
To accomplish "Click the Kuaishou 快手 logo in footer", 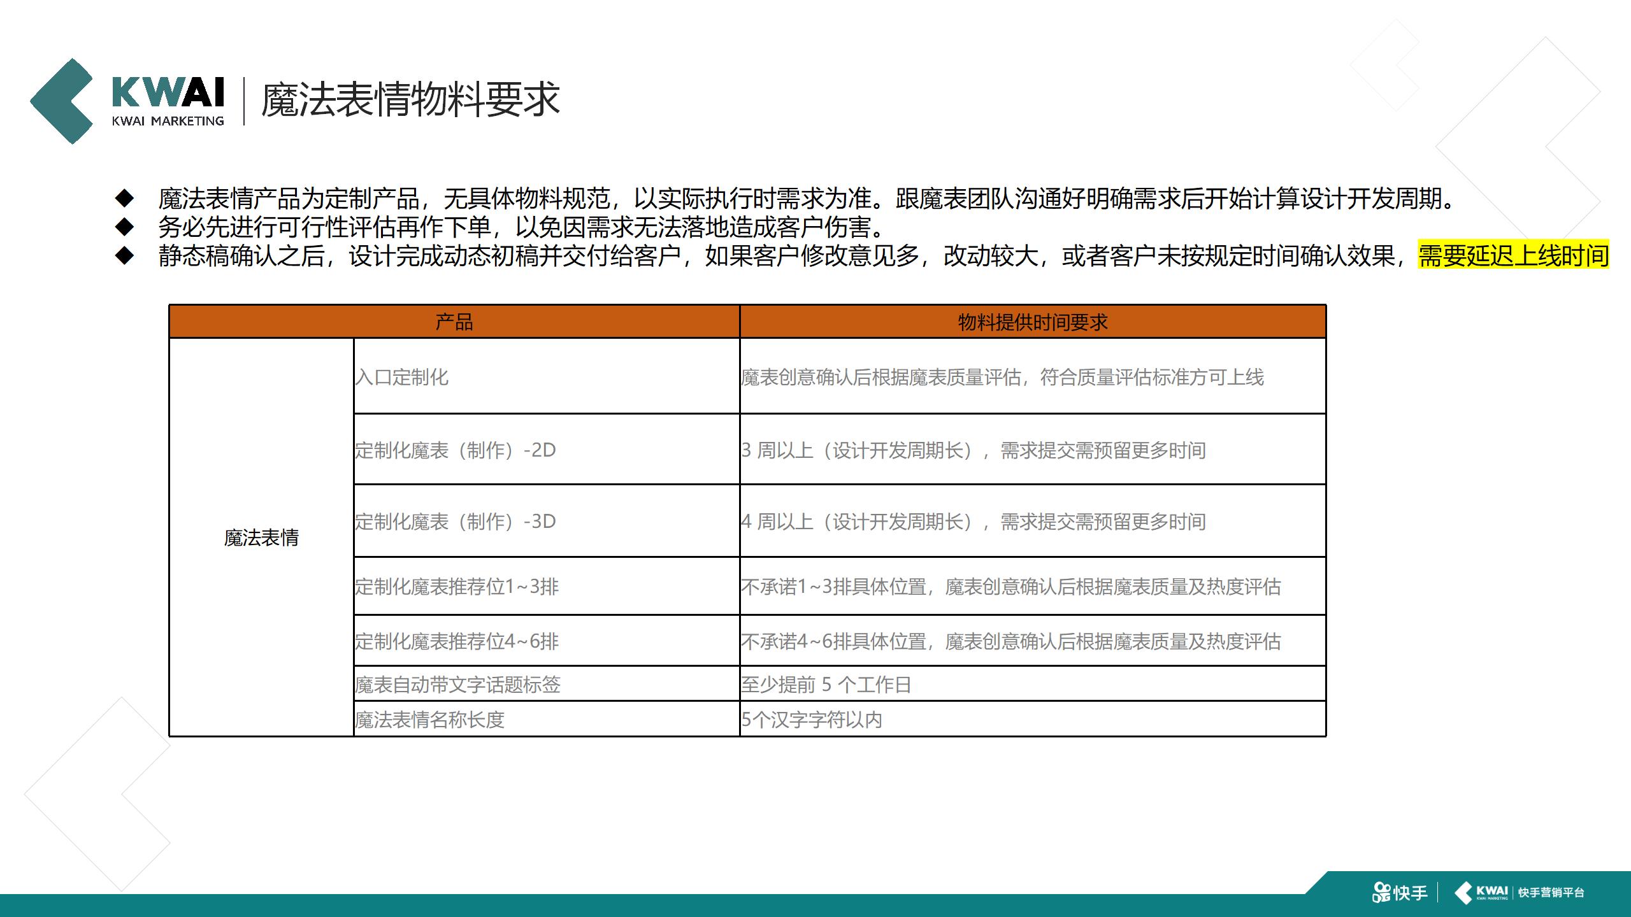I will click(x=1400, y=892).
